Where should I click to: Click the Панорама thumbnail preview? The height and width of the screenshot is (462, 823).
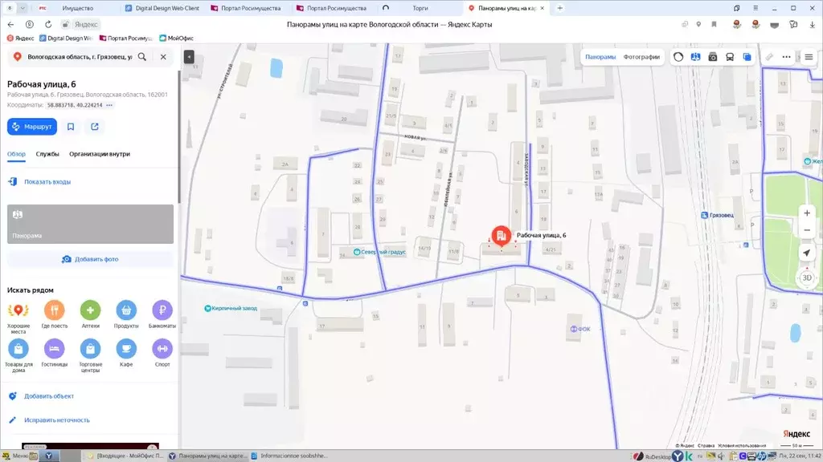90,224
